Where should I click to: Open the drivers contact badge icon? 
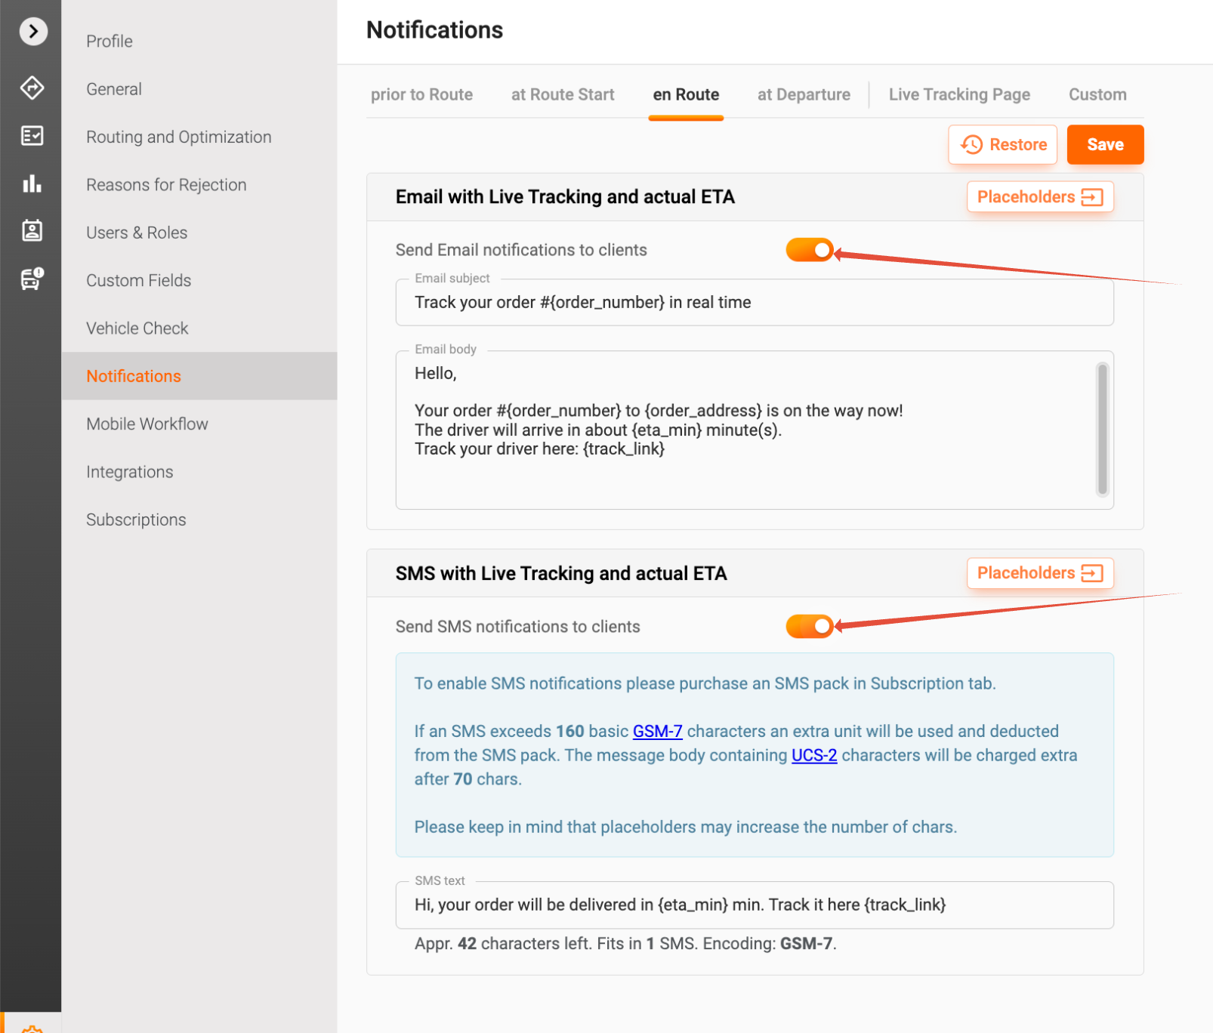tap(32, 231)
